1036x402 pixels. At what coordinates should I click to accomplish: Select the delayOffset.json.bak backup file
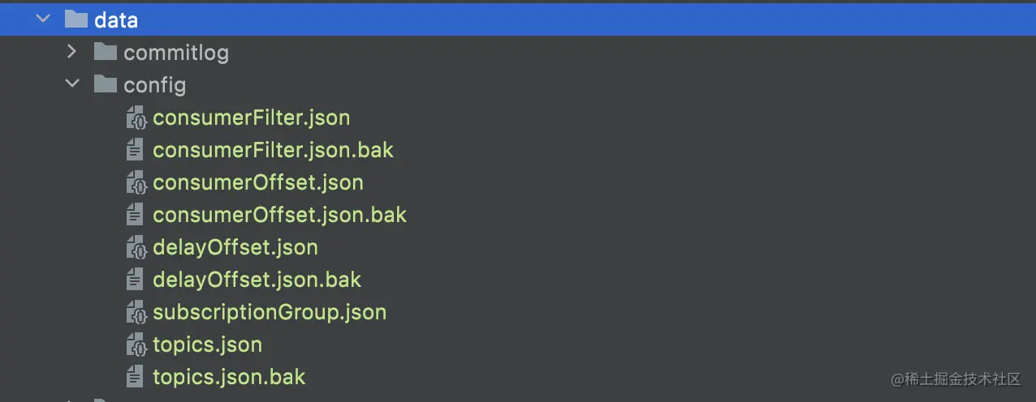257,280
